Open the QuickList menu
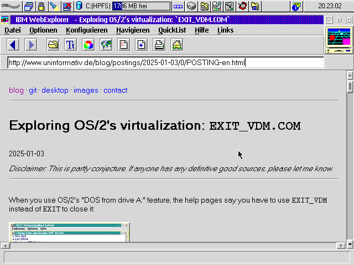 (x=172, y=30)
